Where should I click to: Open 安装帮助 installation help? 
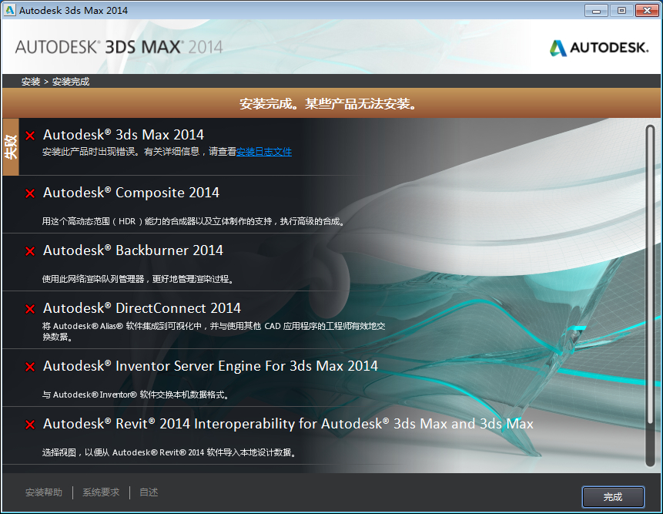point(44,492)
